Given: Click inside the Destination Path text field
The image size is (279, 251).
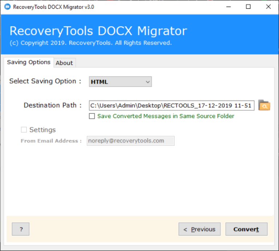Looking at the screenshot, I should (171, 105).
